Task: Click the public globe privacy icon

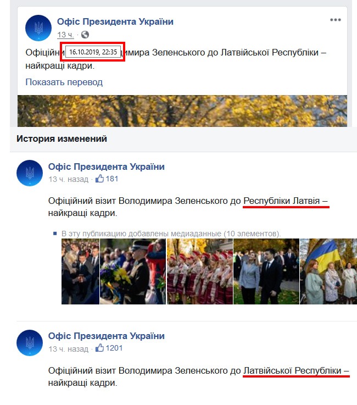Action: point(85,35)
